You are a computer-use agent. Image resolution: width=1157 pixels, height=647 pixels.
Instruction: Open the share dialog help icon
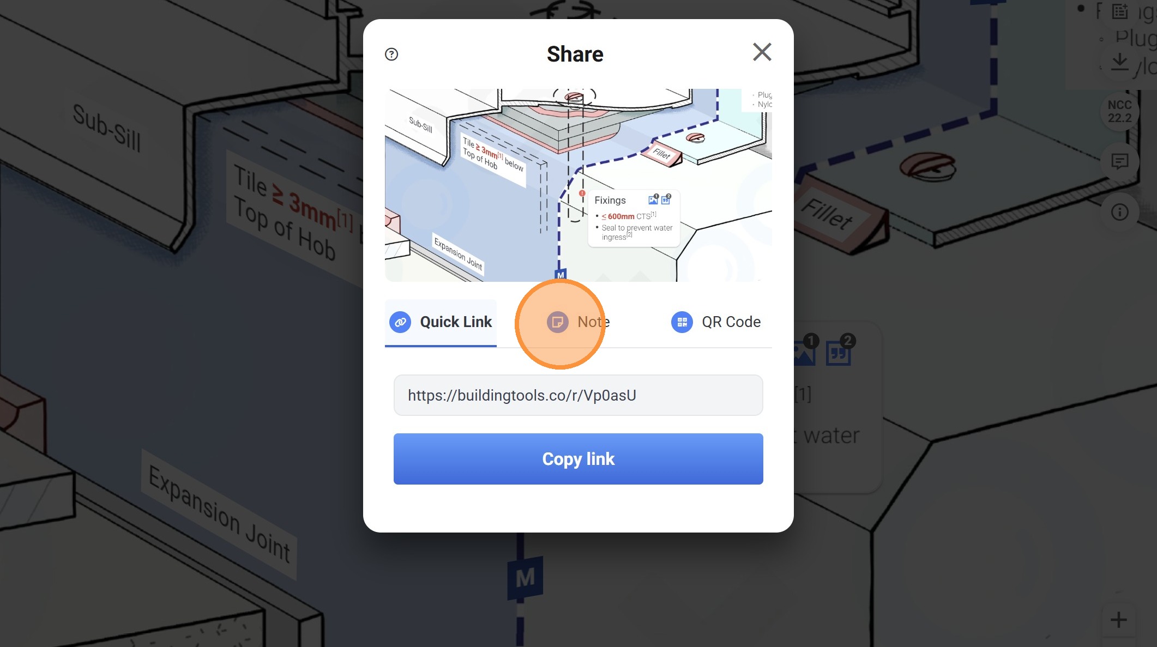click(x=391, y=54)
